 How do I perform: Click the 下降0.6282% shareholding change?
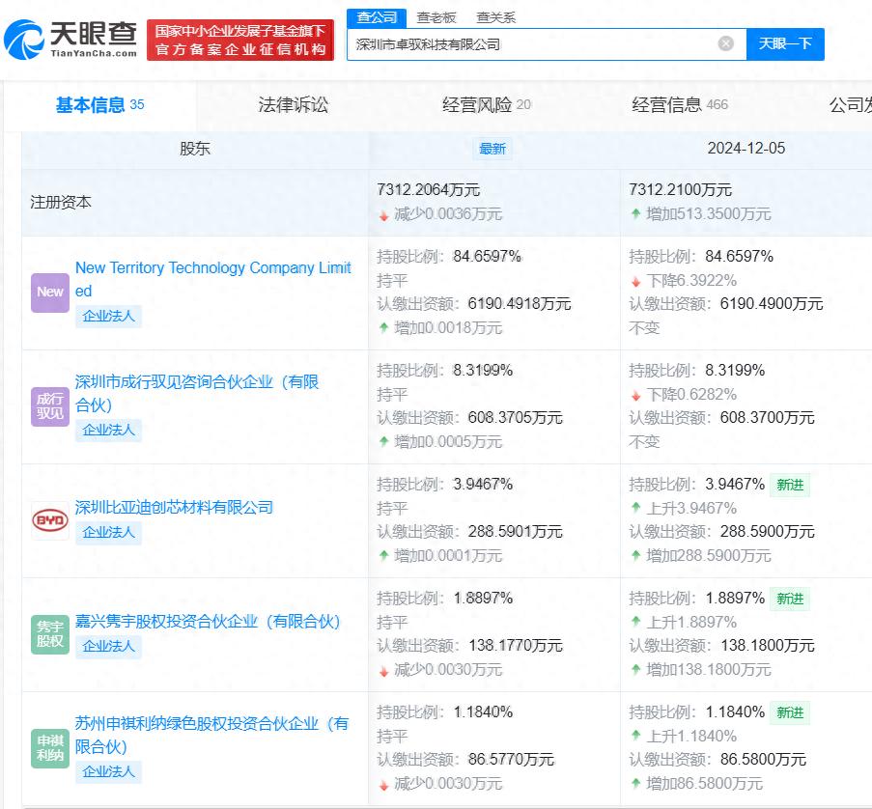click(x=691, y=395)
